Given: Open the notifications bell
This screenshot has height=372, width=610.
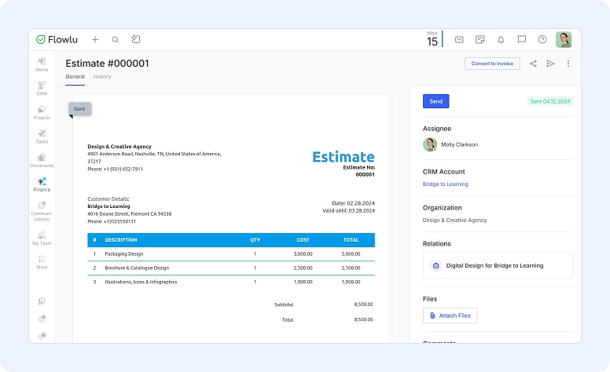Looking at the screenshot, I should 501,39.
